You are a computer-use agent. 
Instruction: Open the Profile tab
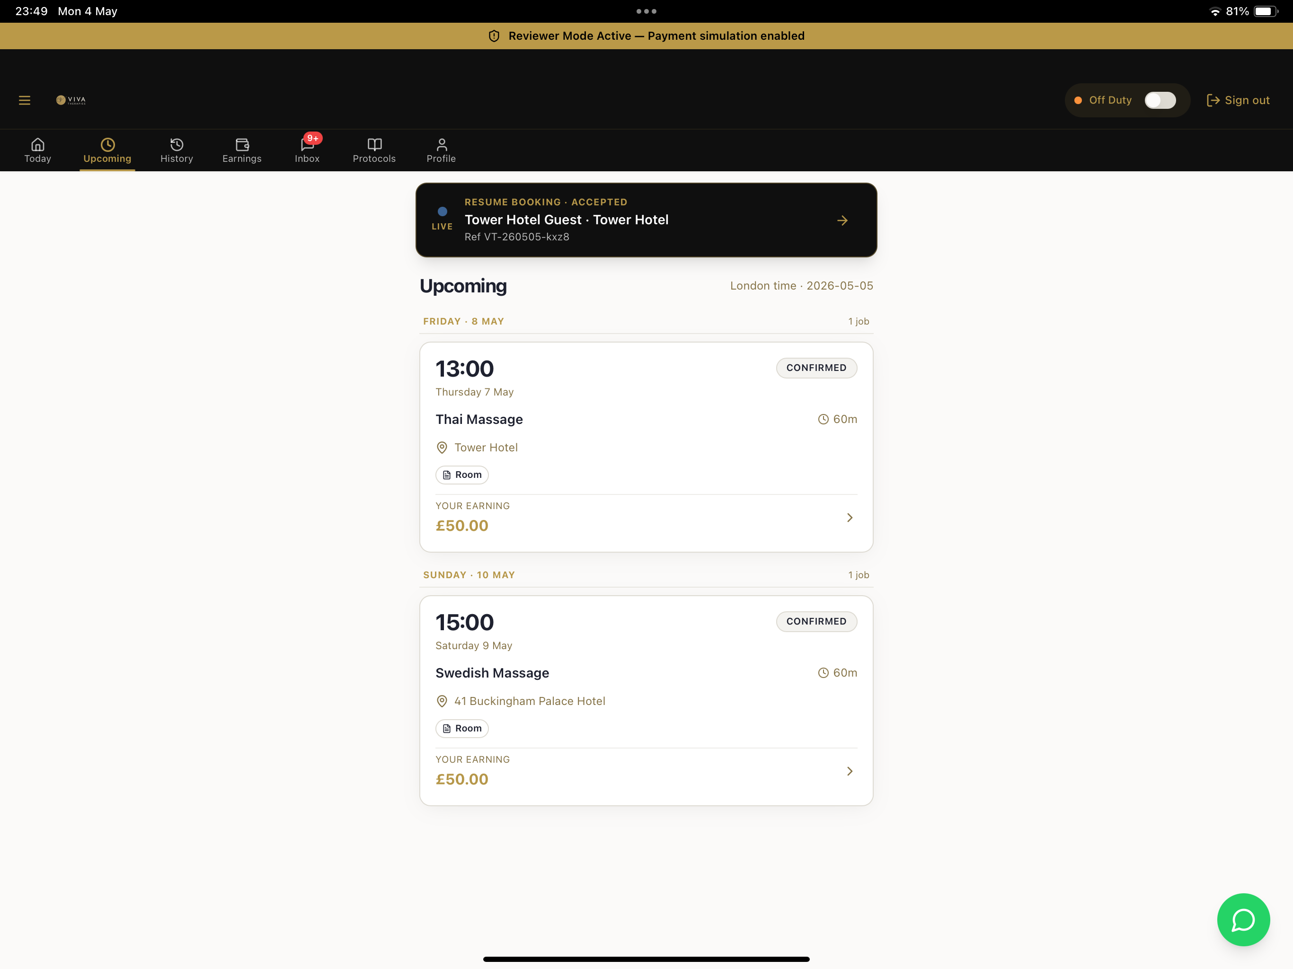tap(441, 150)
